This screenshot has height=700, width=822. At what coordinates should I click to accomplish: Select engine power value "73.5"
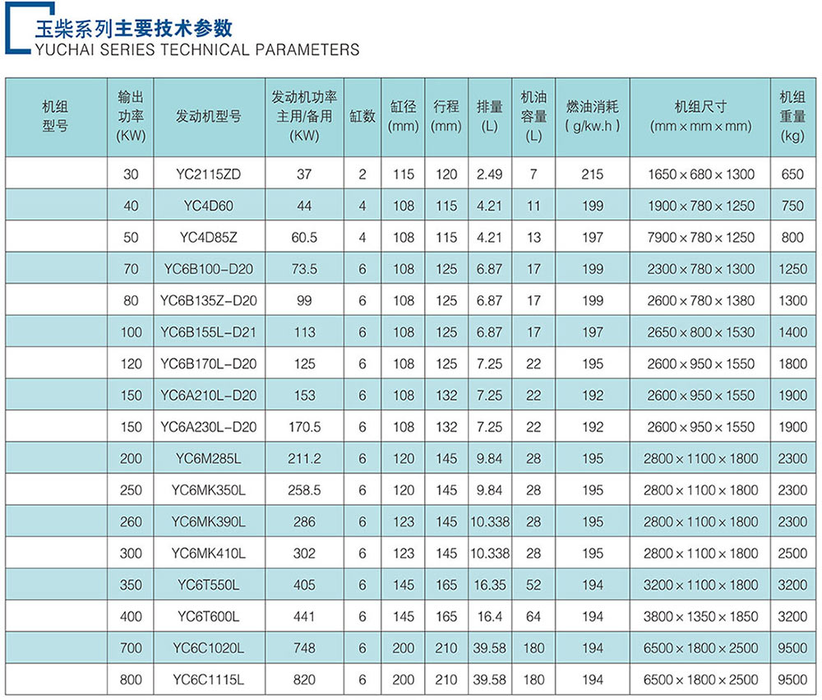click(x=304, y=269)
